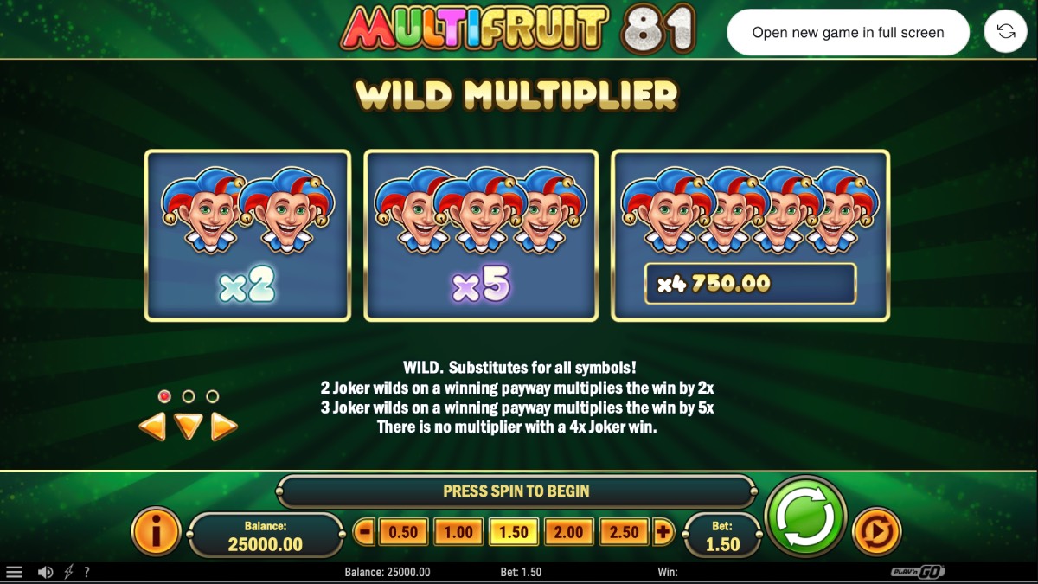Image resolution: width=1038 pixels, height=584 pixels.
Task: Open the paytable info button
Action: click(156, 531)
